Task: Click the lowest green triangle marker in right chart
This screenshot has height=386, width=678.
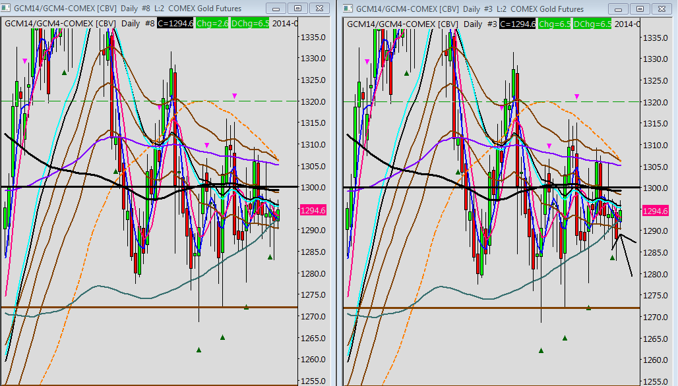Action: tap(541, 350)
